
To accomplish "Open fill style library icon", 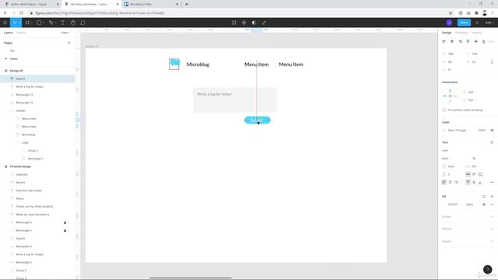I will tap(484, 196).
